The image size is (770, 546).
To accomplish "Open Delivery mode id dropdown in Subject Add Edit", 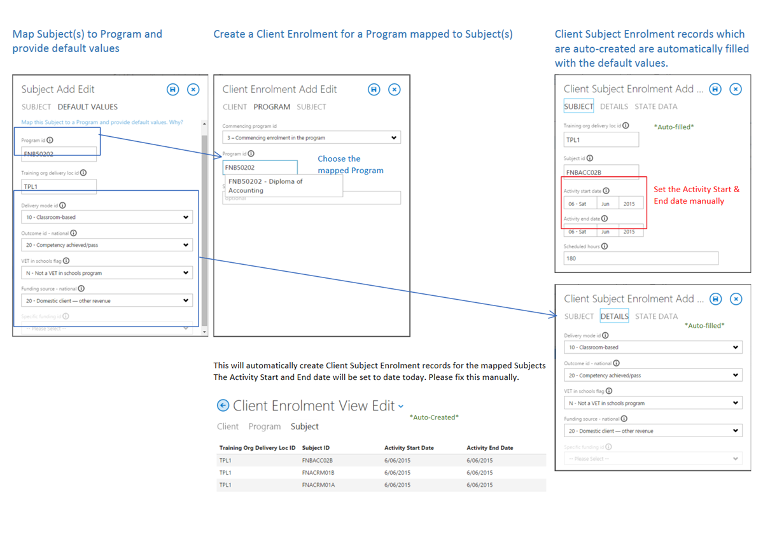I will pyautogui.click(x=106, y=217).
